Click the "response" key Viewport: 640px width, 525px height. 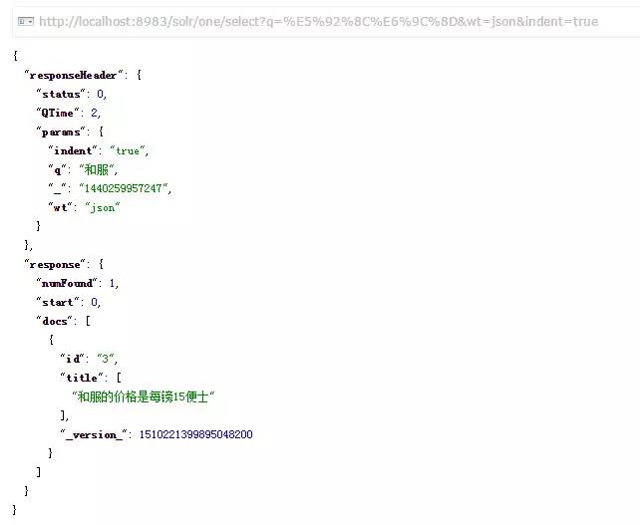[x=55, y=265]
